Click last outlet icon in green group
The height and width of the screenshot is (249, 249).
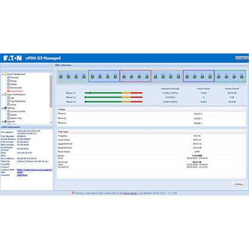tap(242, 77)
